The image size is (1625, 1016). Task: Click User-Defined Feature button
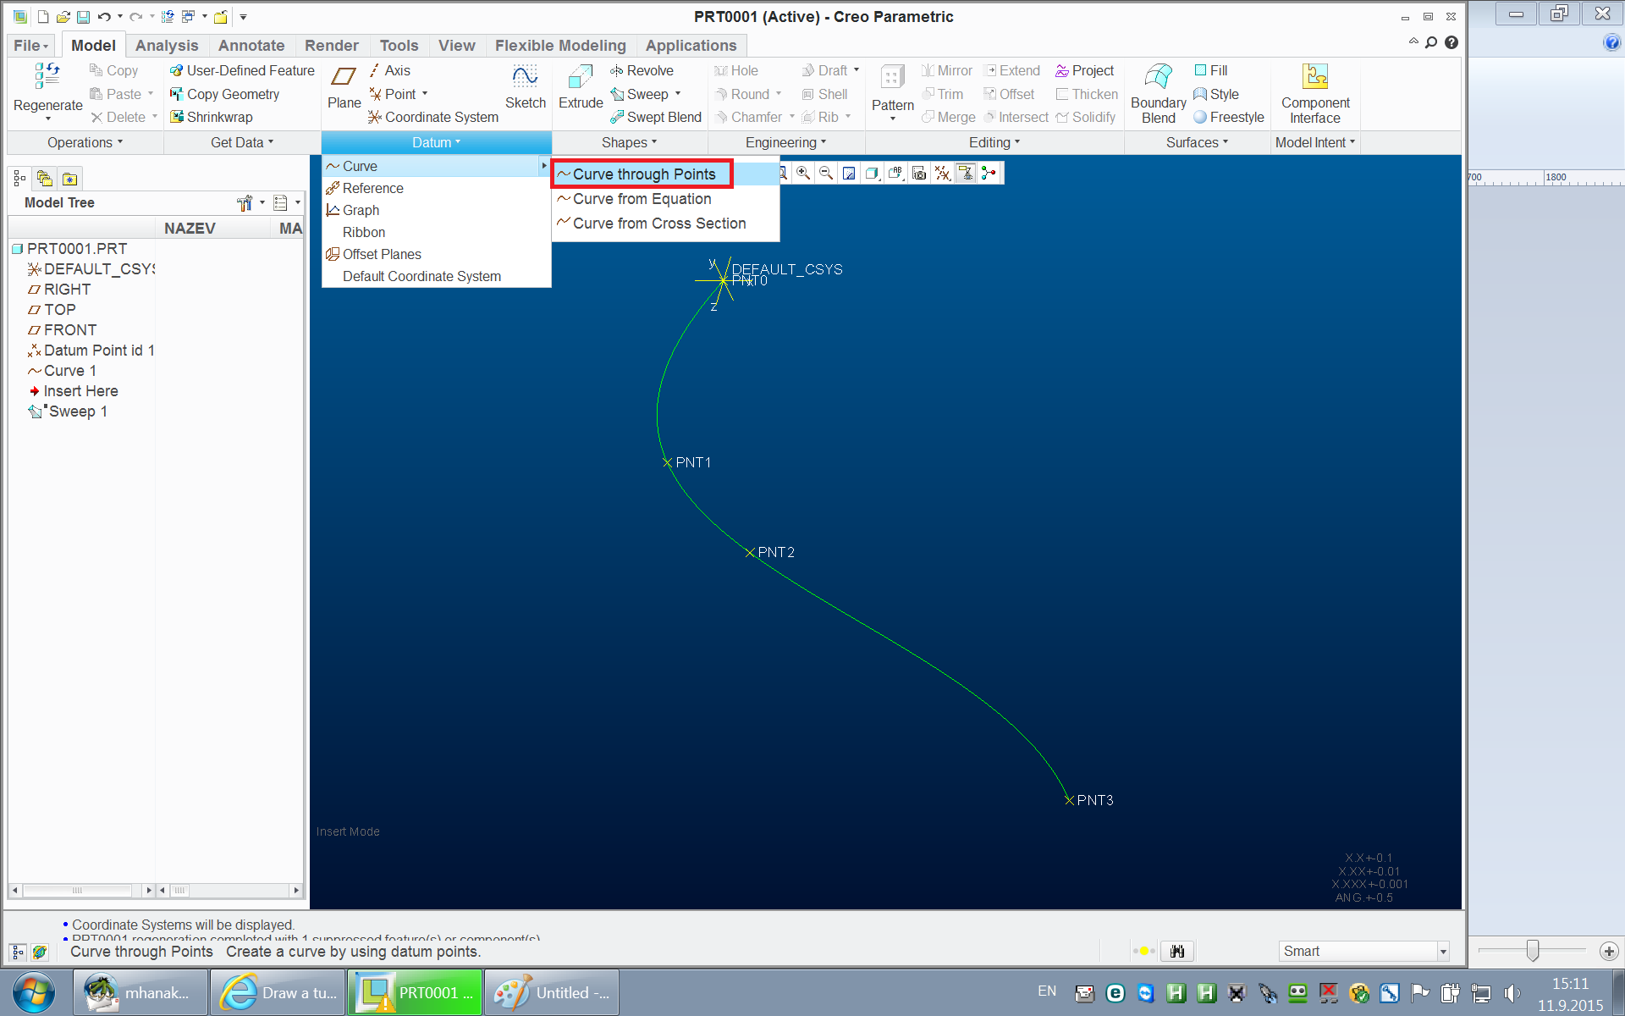point(241,70)
